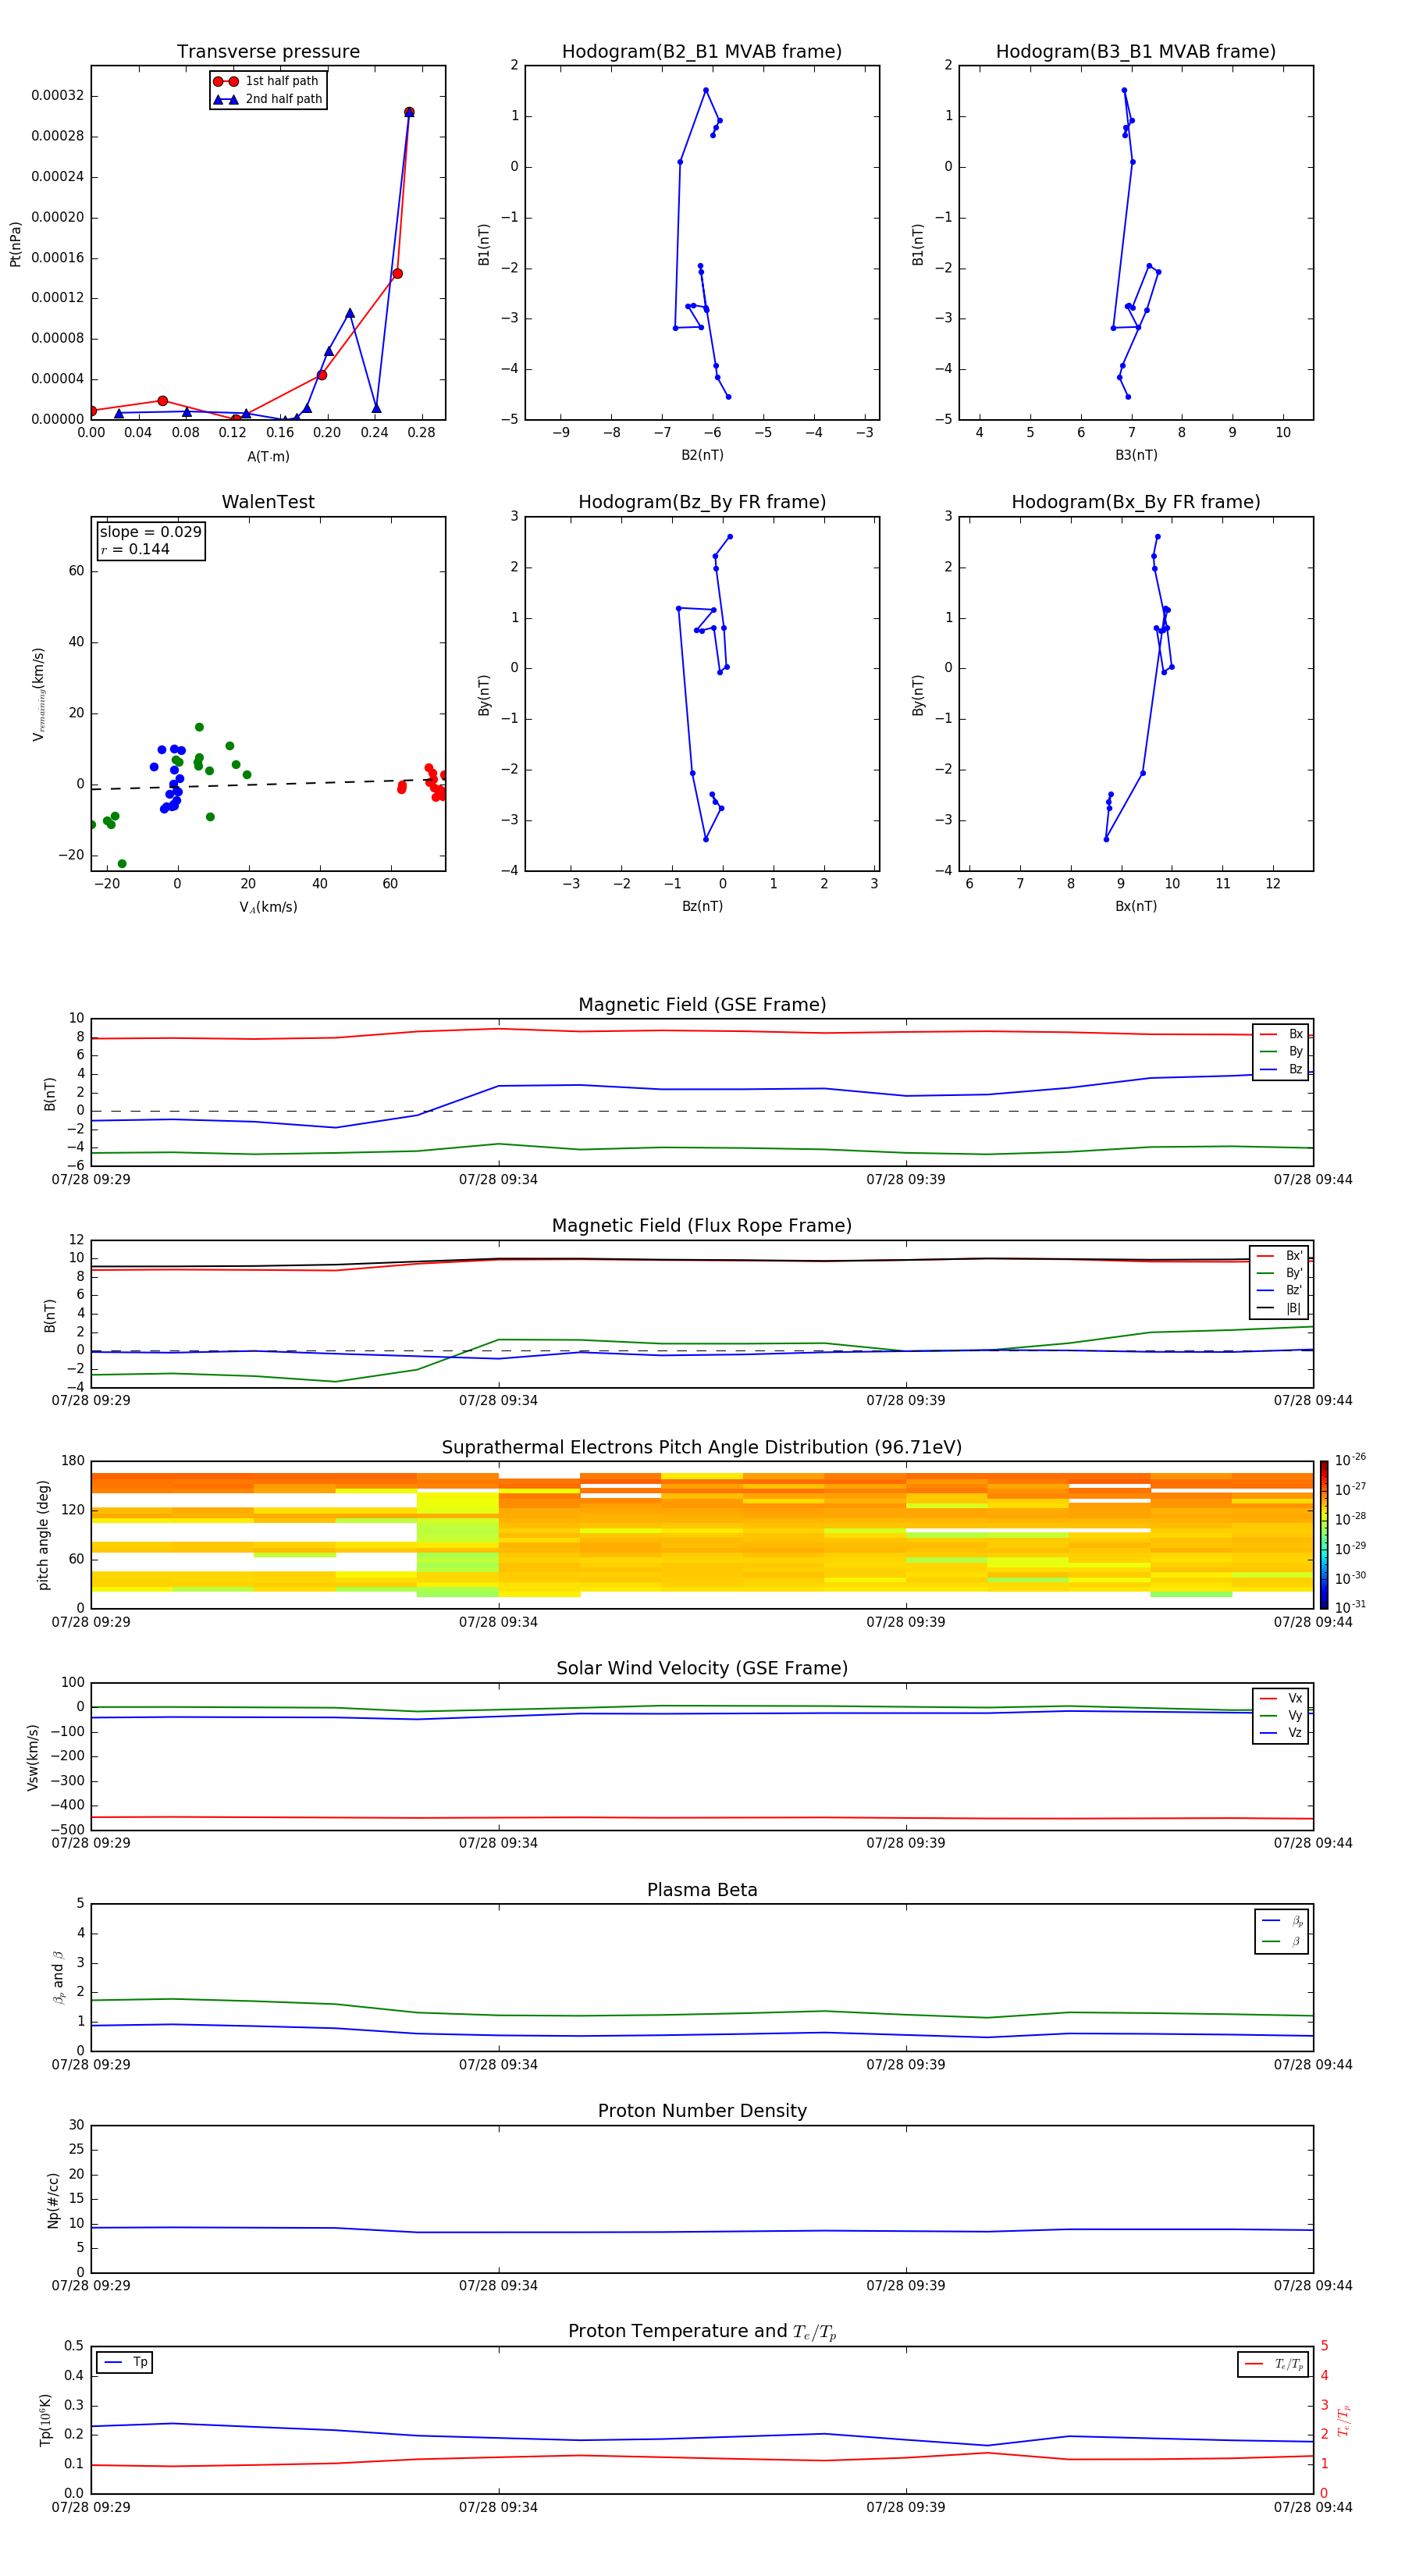Select the Vx legend entry in velocity plot

tap(1281, 1699)
